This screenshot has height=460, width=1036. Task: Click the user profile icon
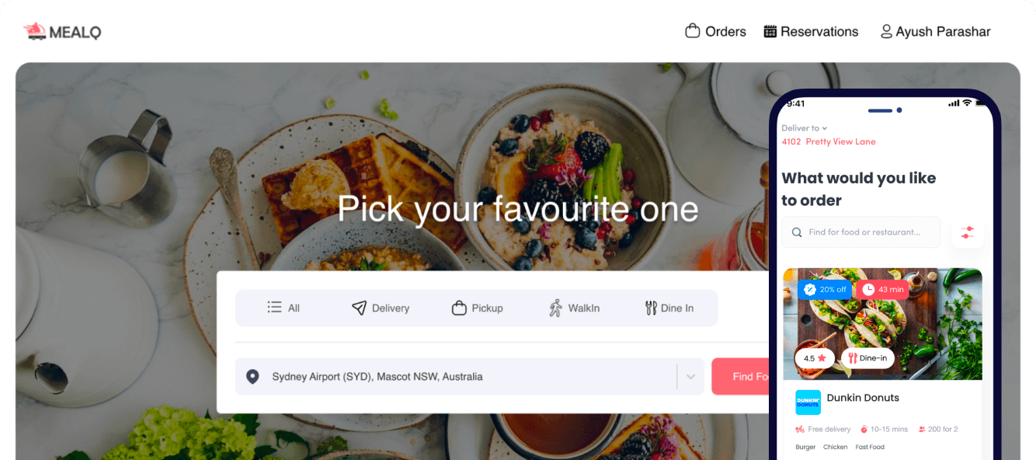(x=886, y=32)
